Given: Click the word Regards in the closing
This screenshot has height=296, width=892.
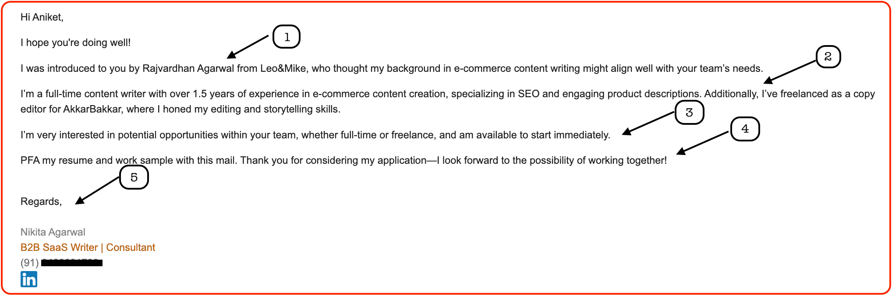Looking at the screenshot, I should pyautogui.click(x=41, y=201).
